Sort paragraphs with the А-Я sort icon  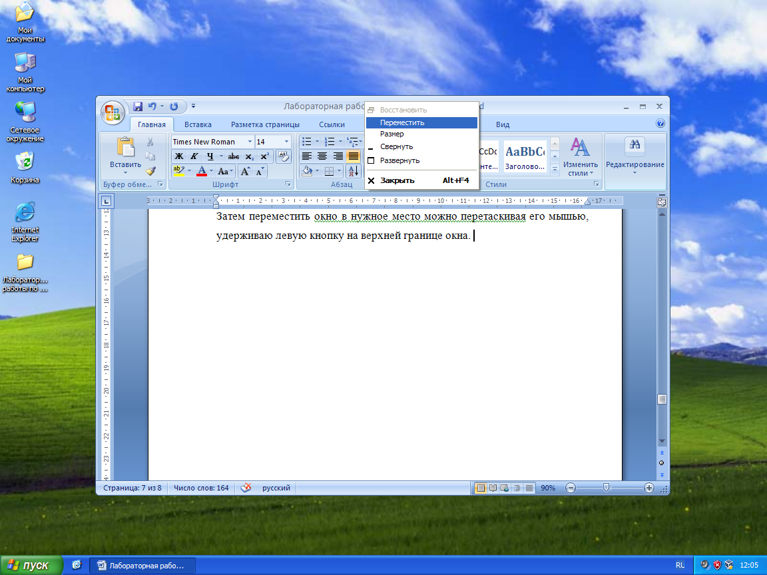point(353,171)
